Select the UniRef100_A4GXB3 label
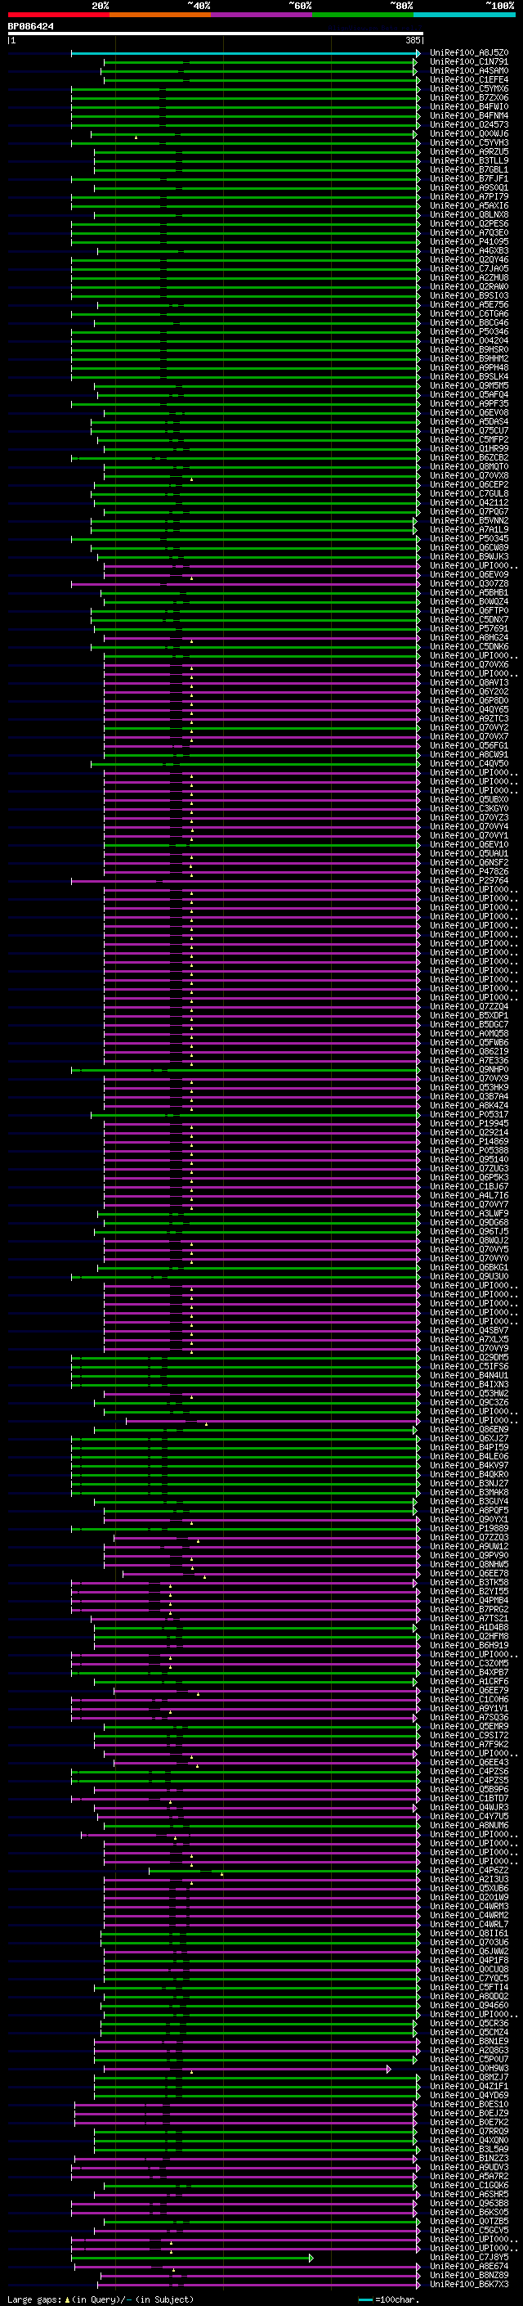 click(x=469, y=250)
